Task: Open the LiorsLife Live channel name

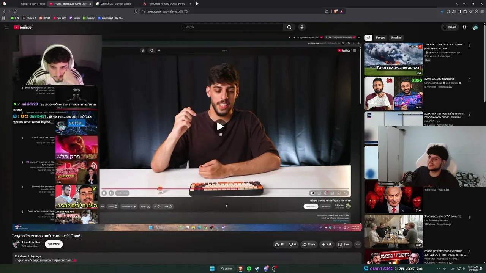Action: click(x=31, y=242)
